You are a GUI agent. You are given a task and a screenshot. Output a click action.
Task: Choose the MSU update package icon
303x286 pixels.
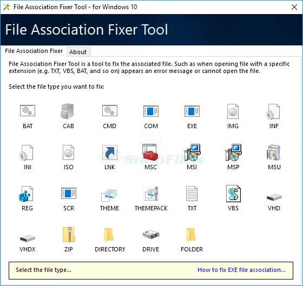[x=274, y=152]
